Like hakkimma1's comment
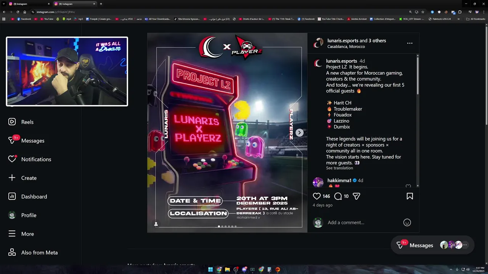 (x=408, y=186)
